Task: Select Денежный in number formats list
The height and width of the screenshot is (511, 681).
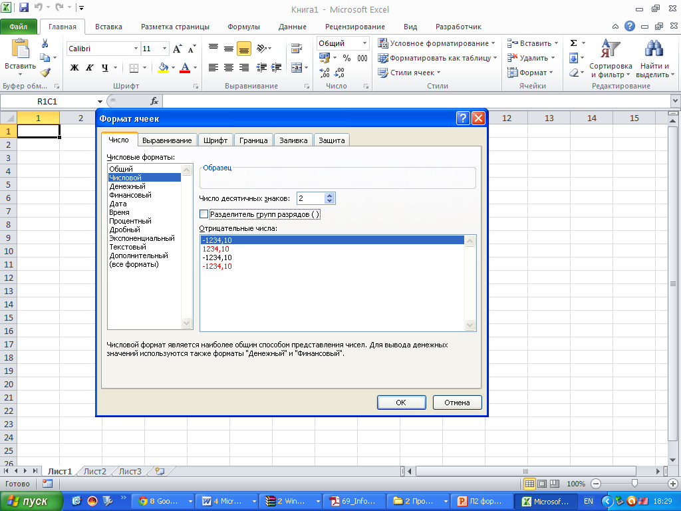Action: click(144, 186)
